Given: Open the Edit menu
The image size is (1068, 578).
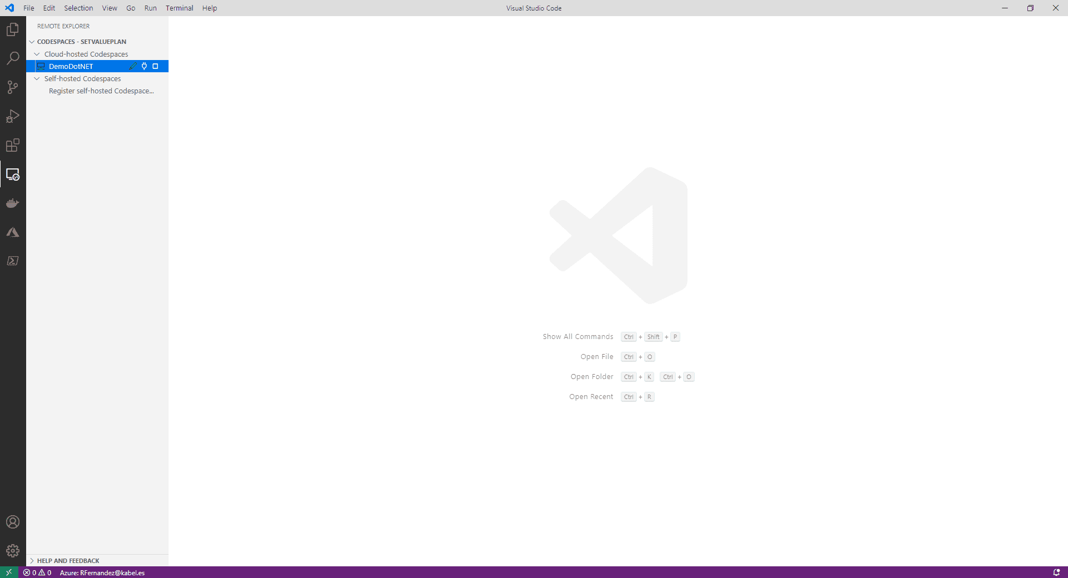Looking at the screenshot, I should pyautogui.click(x=49, y=8).
